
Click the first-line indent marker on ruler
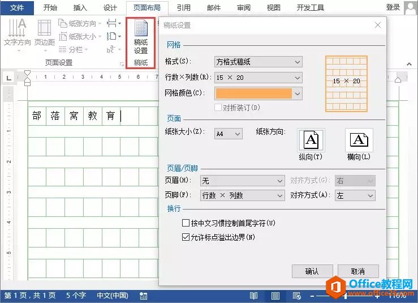27,73
